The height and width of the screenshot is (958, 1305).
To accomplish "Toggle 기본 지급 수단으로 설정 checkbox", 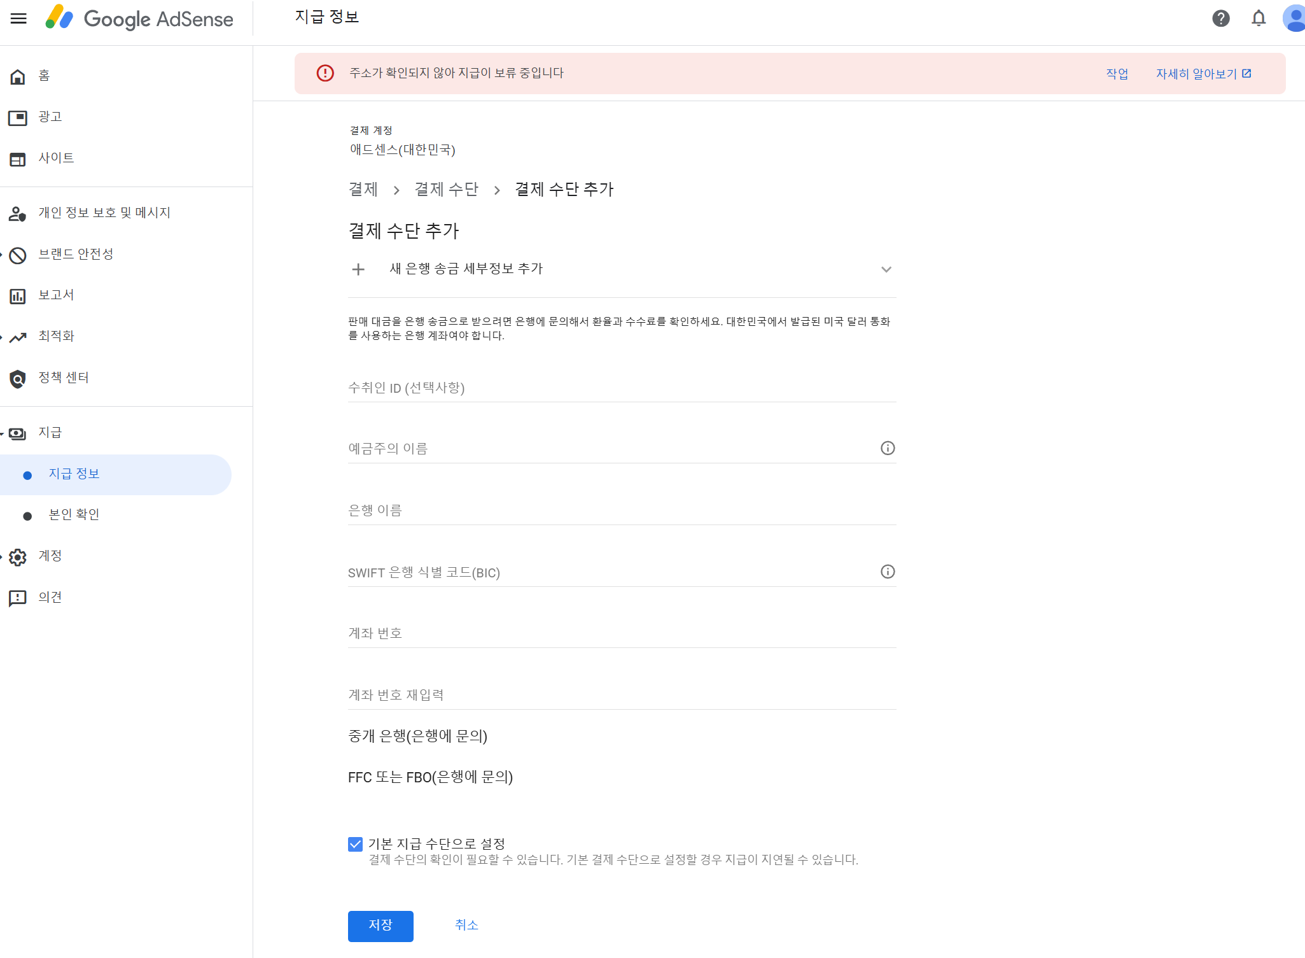I will pyautogui.click(x=355, y=844).
